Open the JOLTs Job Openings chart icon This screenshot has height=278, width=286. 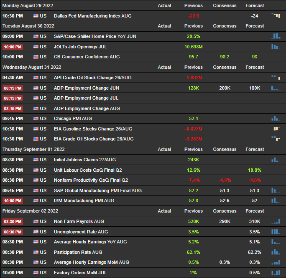(276, 47)
